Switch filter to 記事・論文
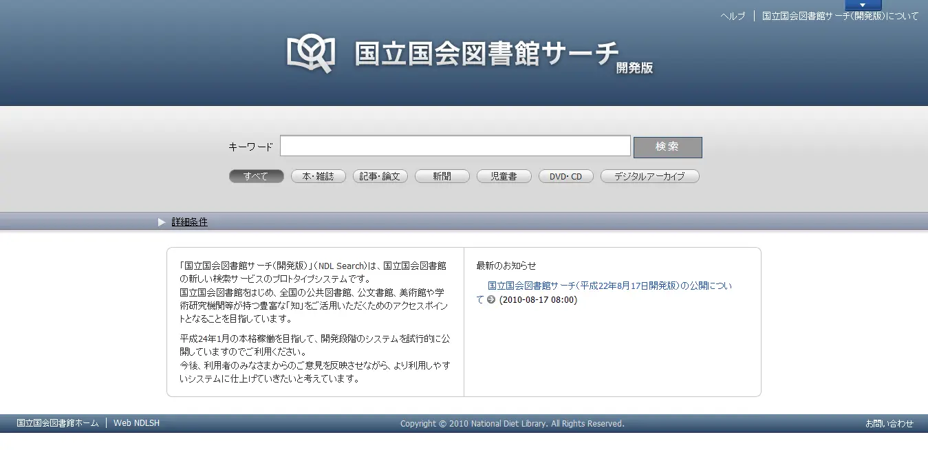The width and height of the screenshot is (928, 450). [380, 177]
